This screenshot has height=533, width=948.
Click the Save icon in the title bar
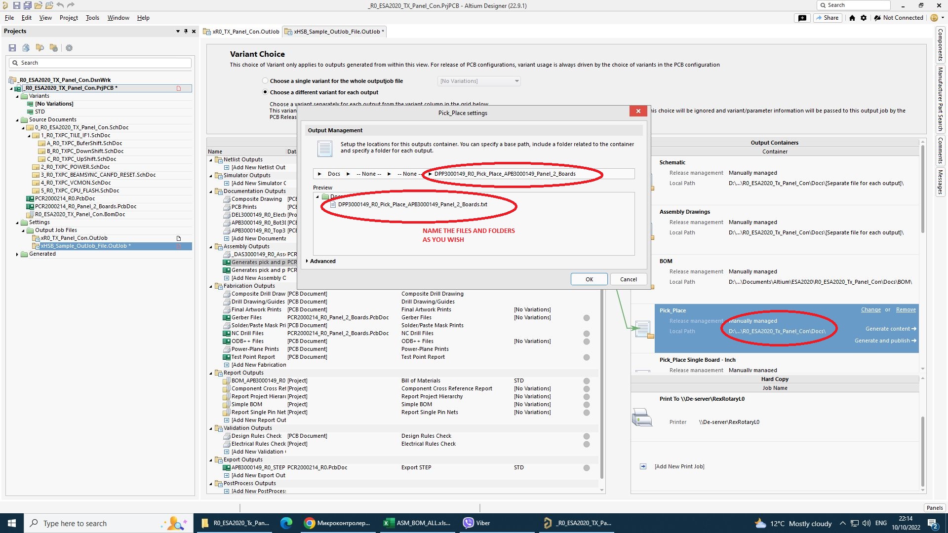tap(16, 5)
